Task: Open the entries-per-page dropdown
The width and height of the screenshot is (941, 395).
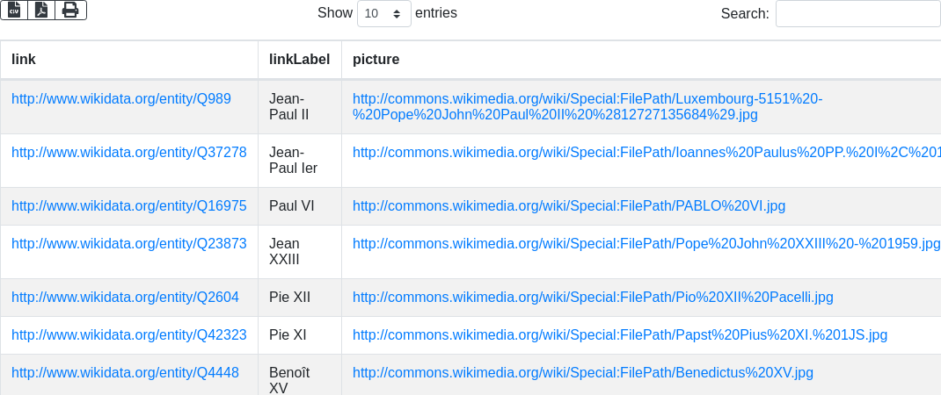Action: (x=383, y=13)
